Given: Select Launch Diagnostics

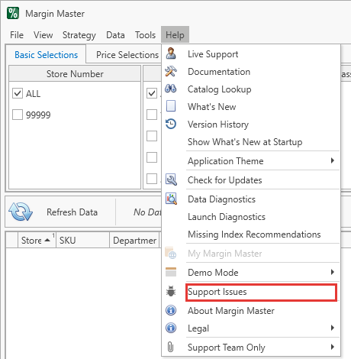Looking at the screenshot, I should coord(251,217).
